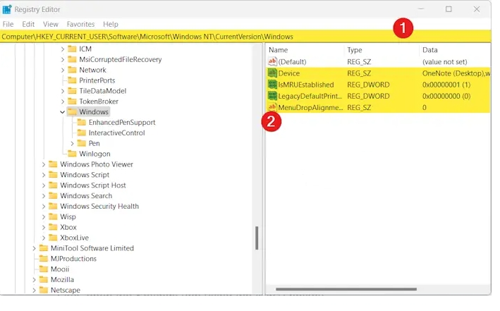The height and width of the screenshot is (311, 500).
Task: Select the Network folder icon
Action: pyautogui.click(x=73, y=70)
